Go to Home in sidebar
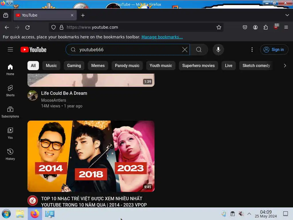 10,70
